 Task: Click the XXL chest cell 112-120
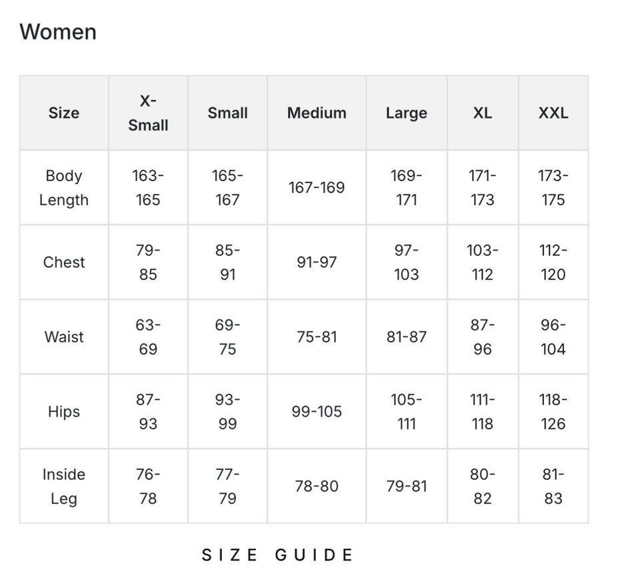pyautogui.click(x=553, y=262)
